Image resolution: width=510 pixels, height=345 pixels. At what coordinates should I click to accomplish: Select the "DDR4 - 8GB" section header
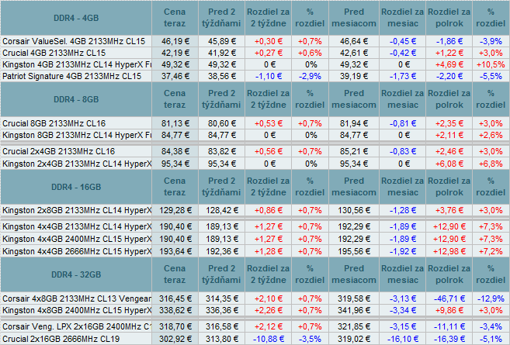(x=76, y=99)
